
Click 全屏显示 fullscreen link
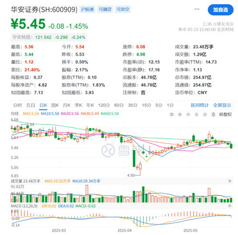[222, 105]
